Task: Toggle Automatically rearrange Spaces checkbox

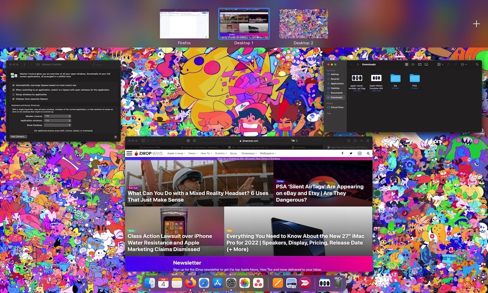Action: click(x=13, y=85)
